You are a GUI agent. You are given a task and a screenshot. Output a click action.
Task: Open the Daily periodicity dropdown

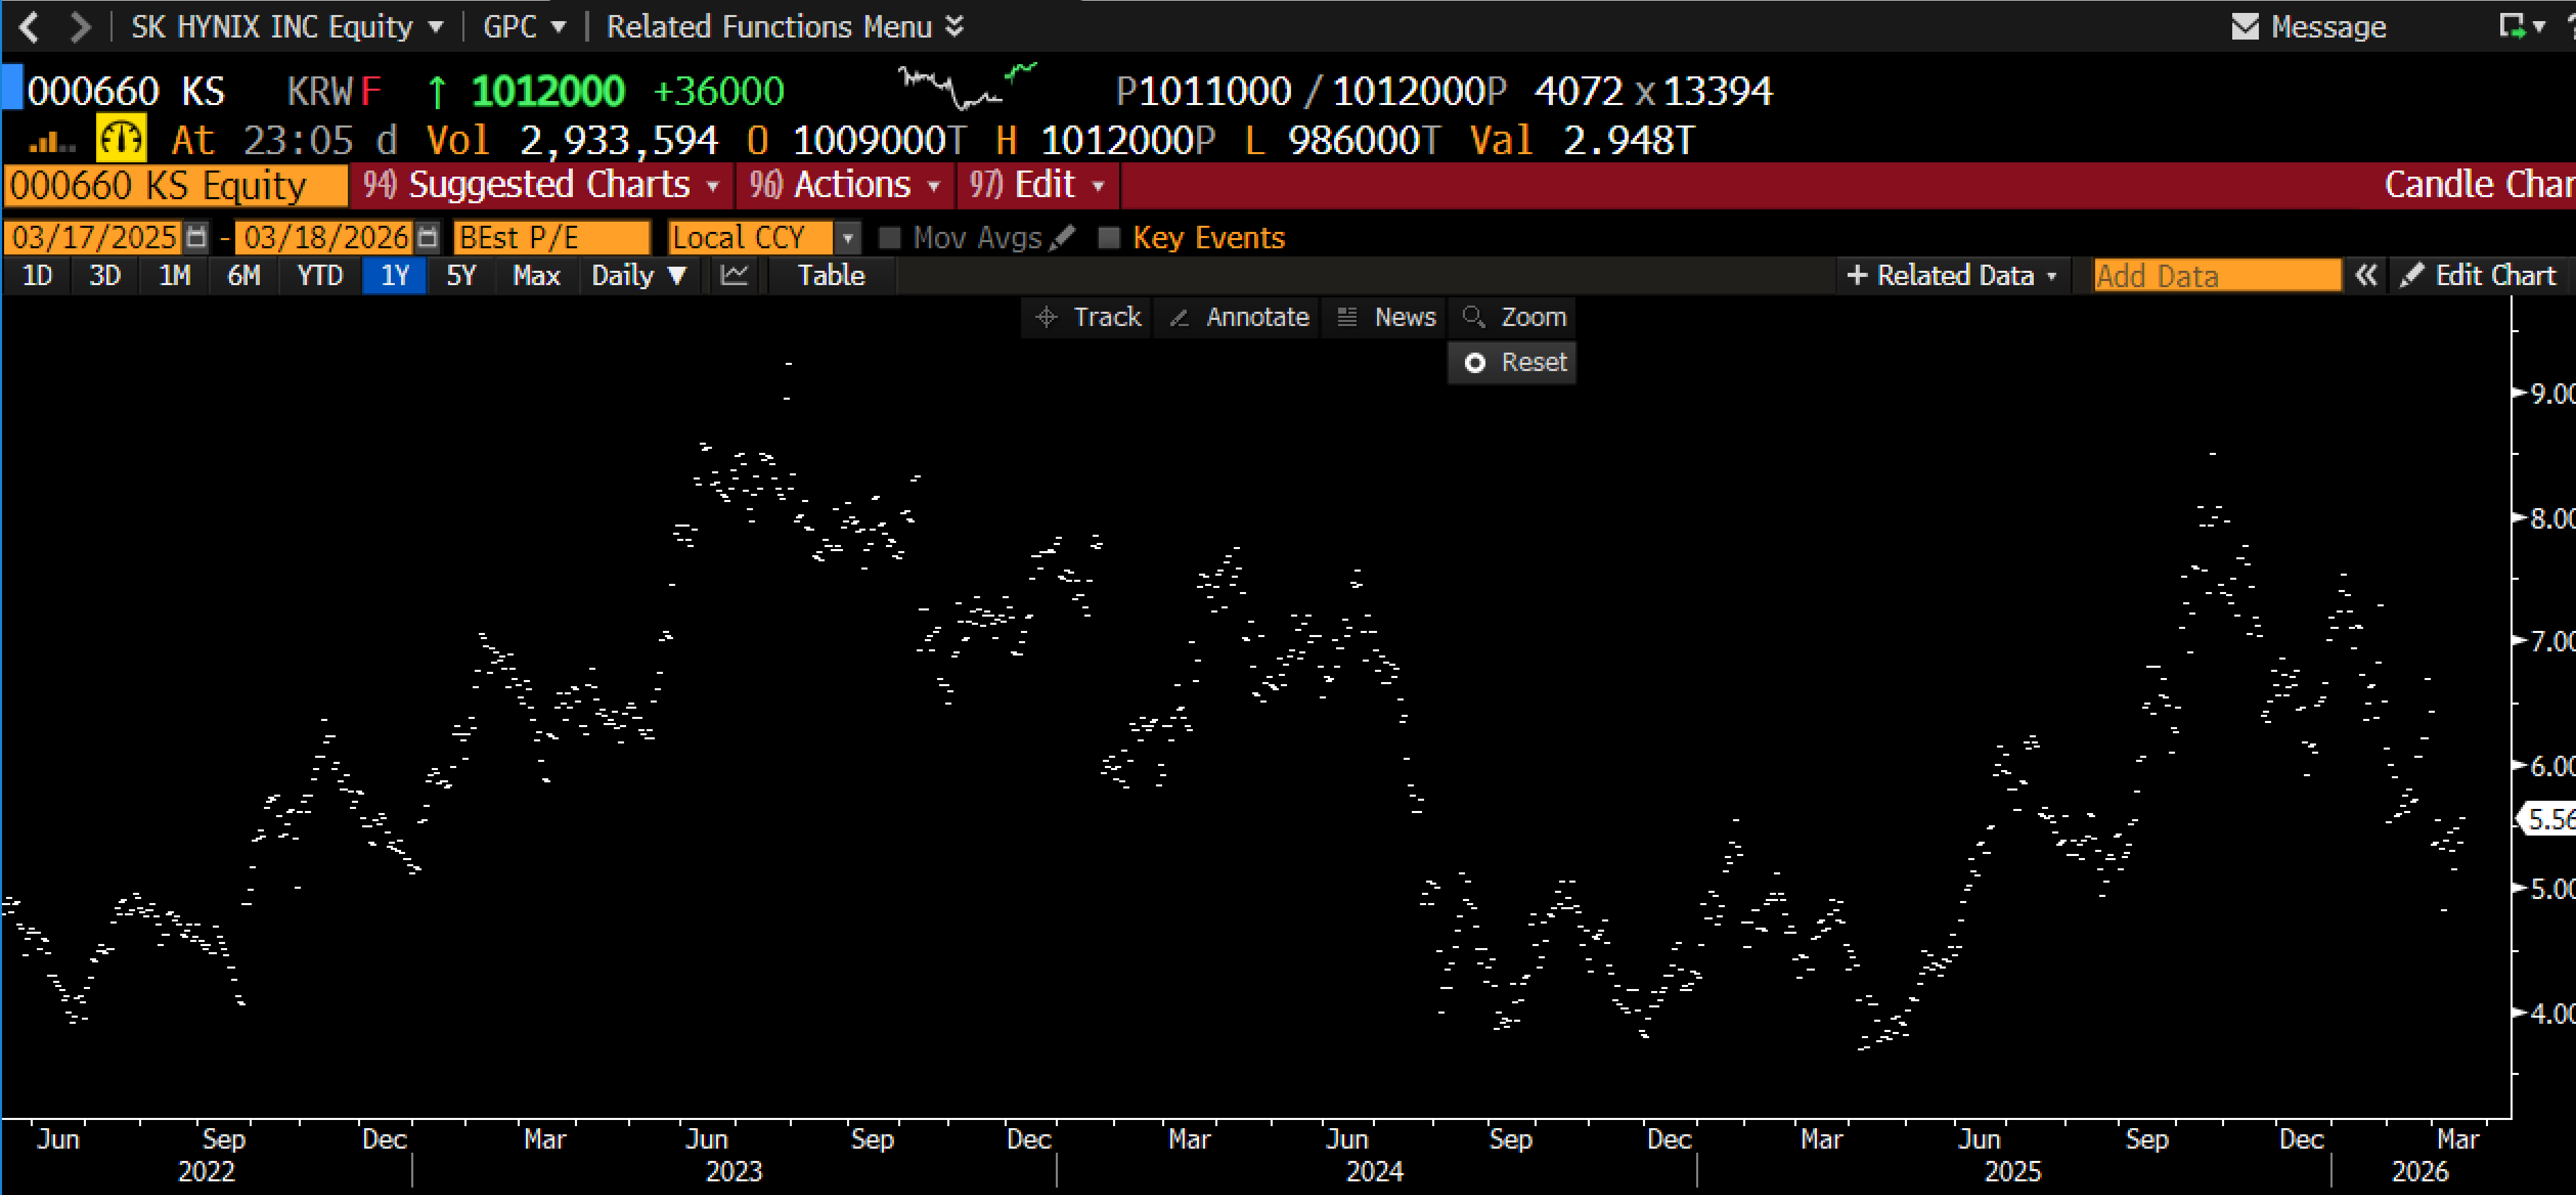point(639,276)
